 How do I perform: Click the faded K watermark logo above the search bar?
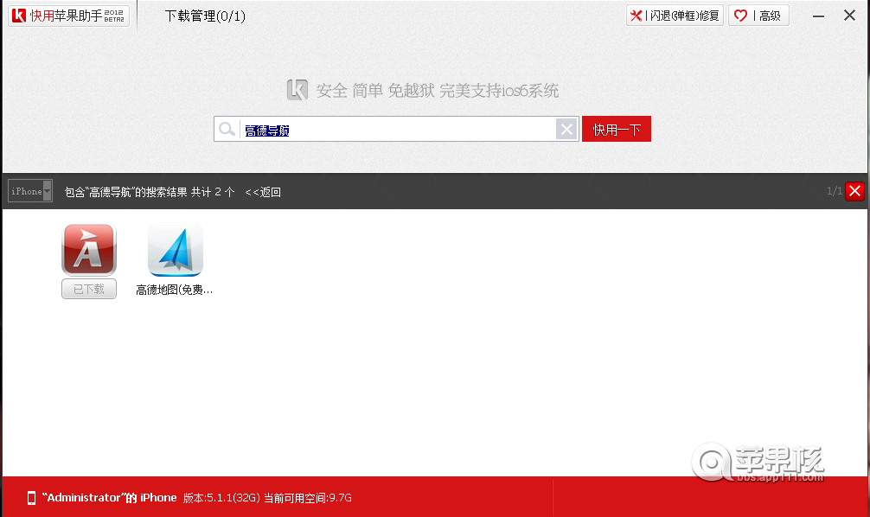pyautogui.click(x=297, y=89)
